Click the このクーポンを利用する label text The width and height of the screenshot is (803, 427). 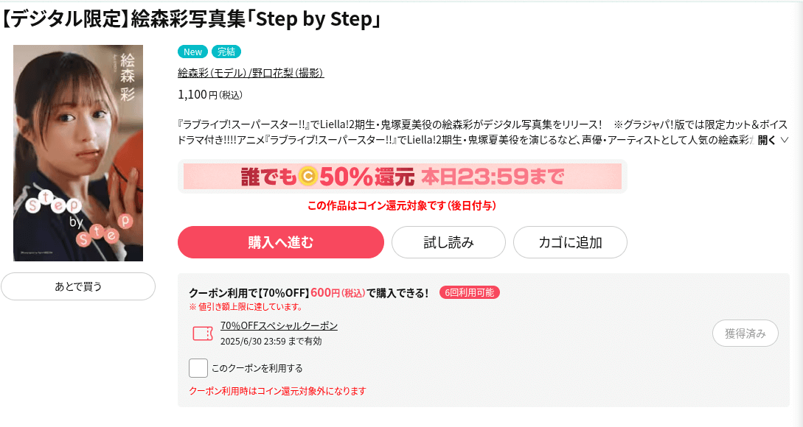pyautogui.click(x=257, y=368)
